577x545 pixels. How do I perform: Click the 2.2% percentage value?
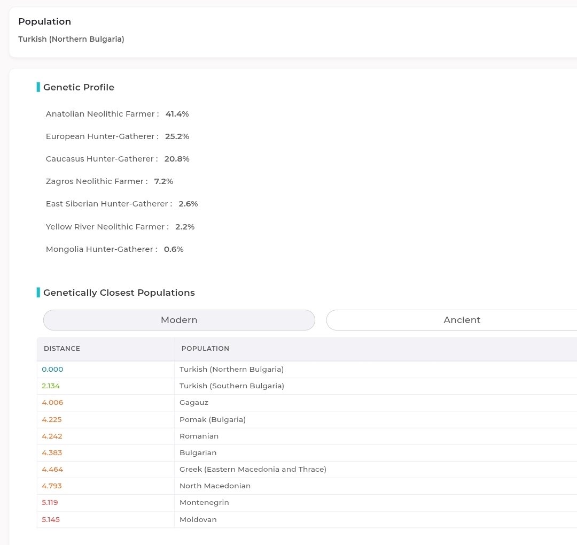click(x=185, y=227)
